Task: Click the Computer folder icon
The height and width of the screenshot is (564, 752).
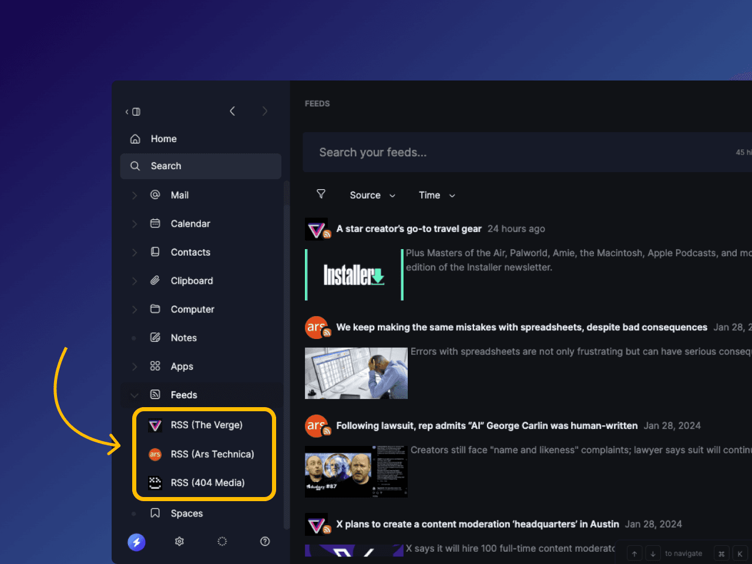Action: [x=155, y=309]
